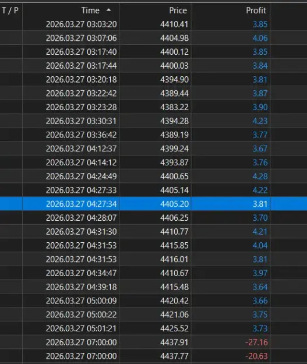Click the profit value 4.28
Viewport: 307px width, 364px height.
(x=260, y=176)
